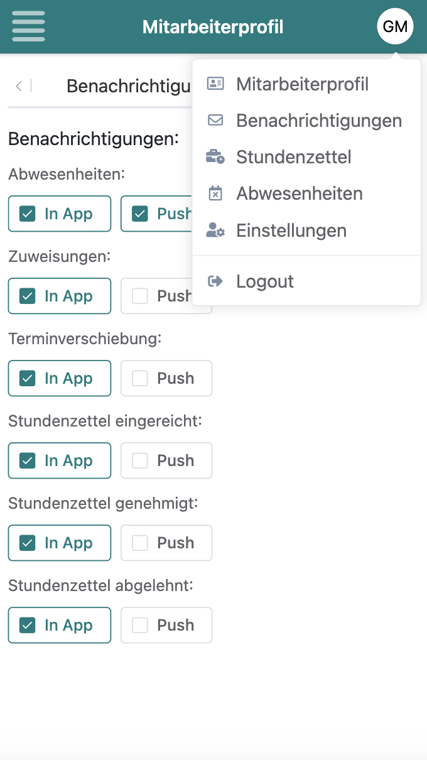Image resolution: width=427 pixels, height=760 pixels.
Task: Open the hamburger navigation menu
Action: (28, 26)
